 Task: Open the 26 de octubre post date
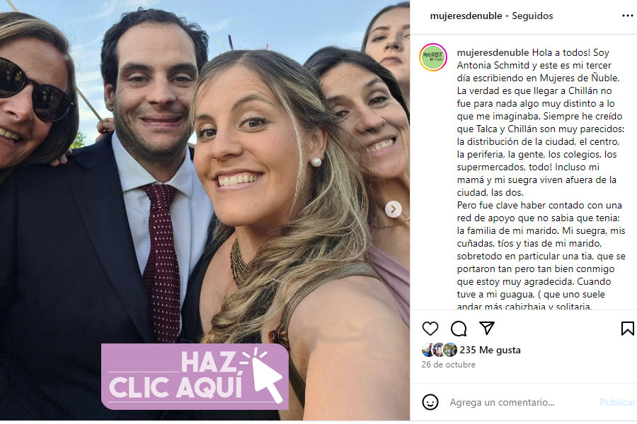coord(448,365)
